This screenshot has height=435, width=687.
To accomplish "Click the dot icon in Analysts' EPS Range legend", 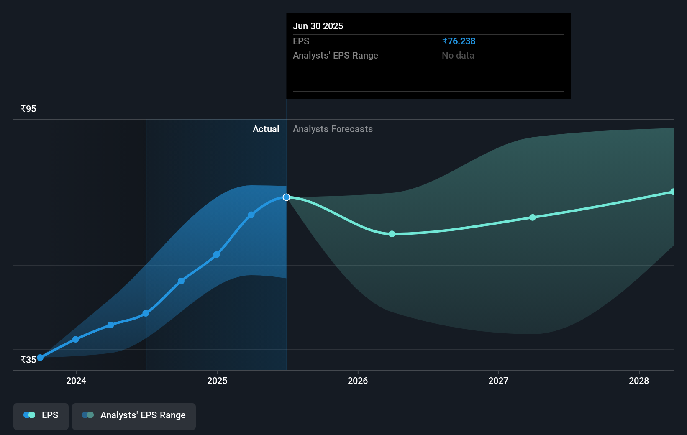I will point(87,415).
